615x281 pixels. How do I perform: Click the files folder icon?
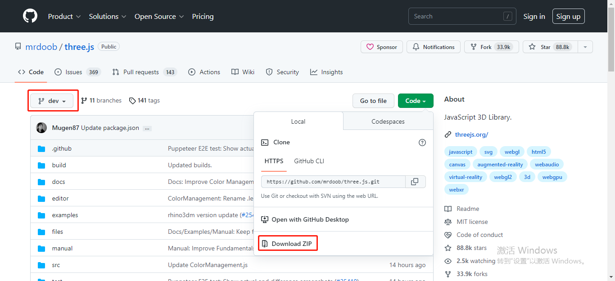point(42,232)
